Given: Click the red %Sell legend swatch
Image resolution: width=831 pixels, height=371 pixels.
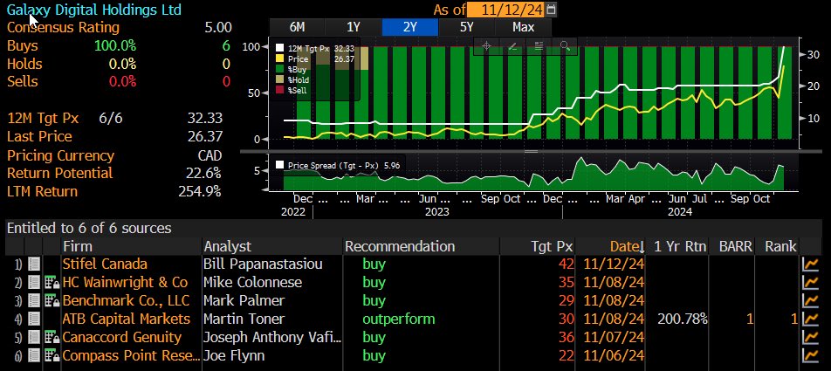Looking at the screenshot, I should [280, 90].
